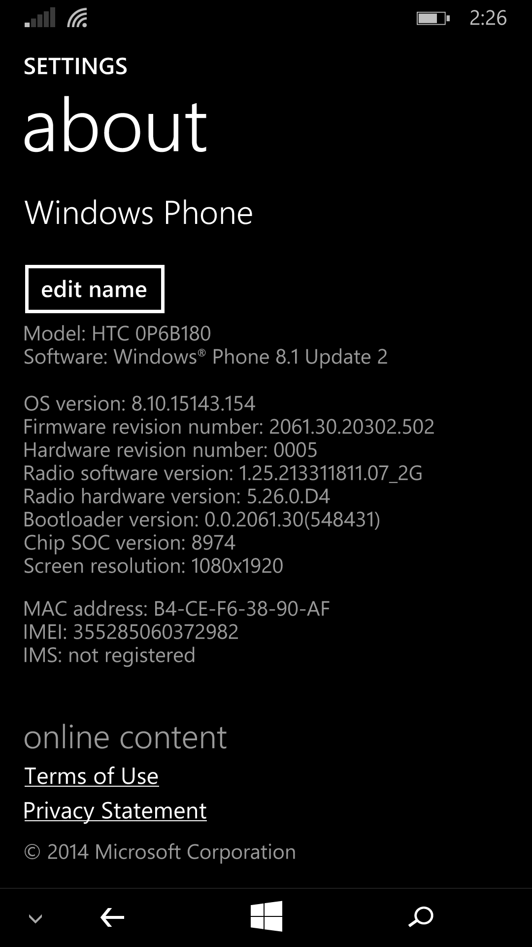Select the IMEI number line
The width and height of the screenshot is (532, 947).
tap(131, 632)
